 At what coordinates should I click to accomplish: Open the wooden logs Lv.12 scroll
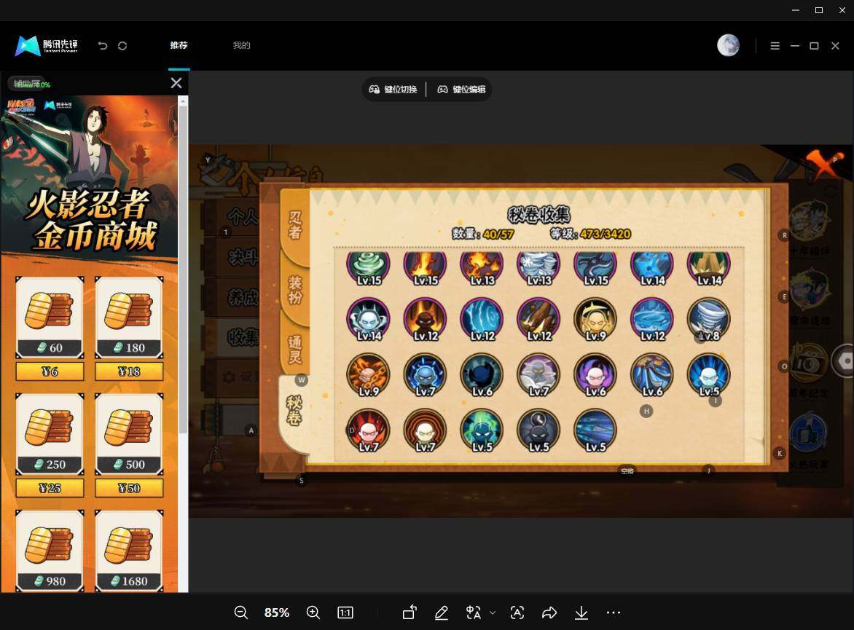pos(538,320)
